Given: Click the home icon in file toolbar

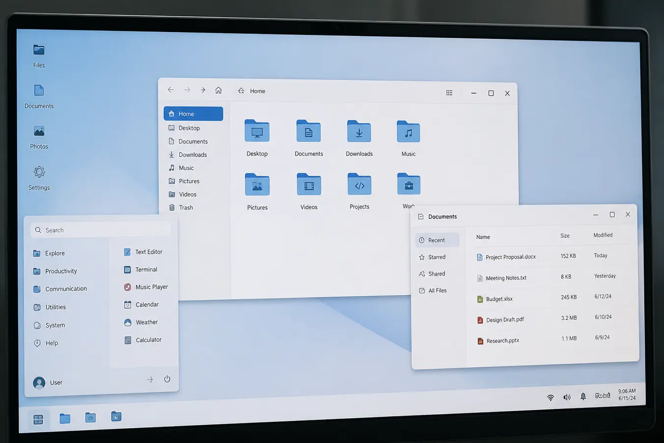Looking at the screenshot, I should (x=218, y=90).
